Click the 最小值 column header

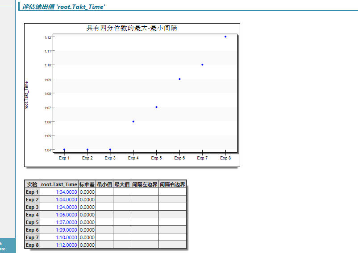click(x=104, y=184)
